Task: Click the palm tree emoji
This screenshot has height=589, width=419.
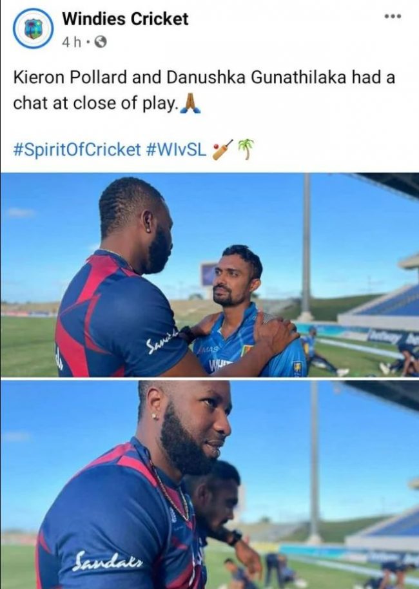Action: click(x=246, y=149)
